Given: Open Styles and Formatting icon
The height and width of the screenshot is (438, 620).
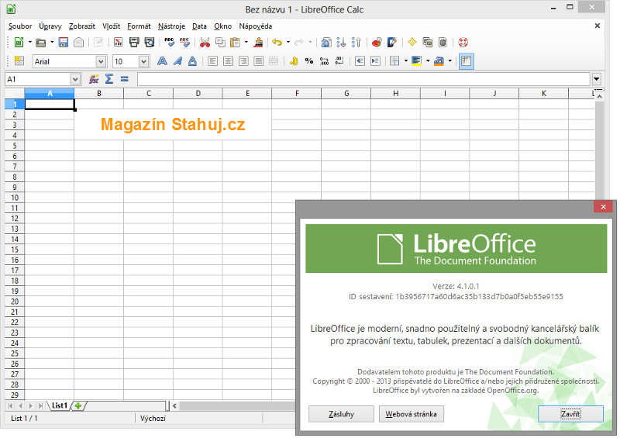Looking at the screenshot, I should coord(19,61).
